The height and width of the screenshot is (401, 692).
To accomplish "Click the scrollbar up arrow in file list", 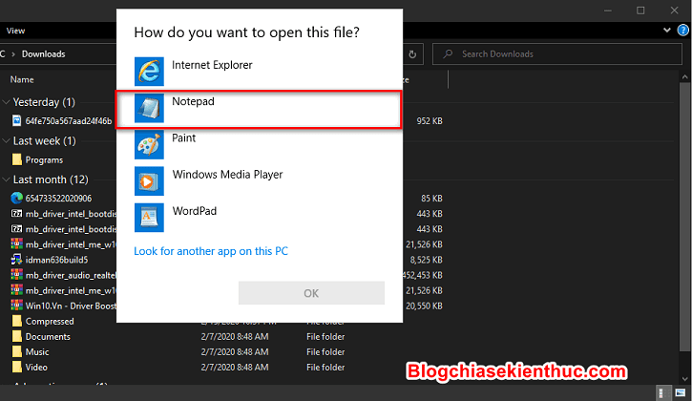I will (x=685, y=76).
